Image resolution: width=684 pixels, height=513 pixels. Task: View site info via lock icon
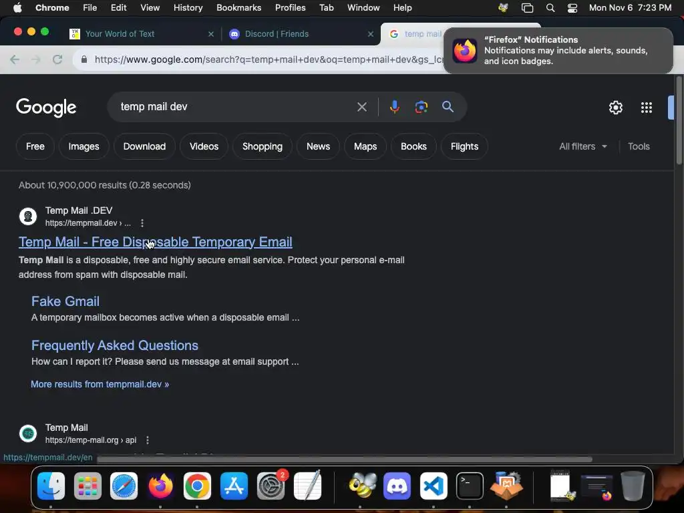click(84, 59)
